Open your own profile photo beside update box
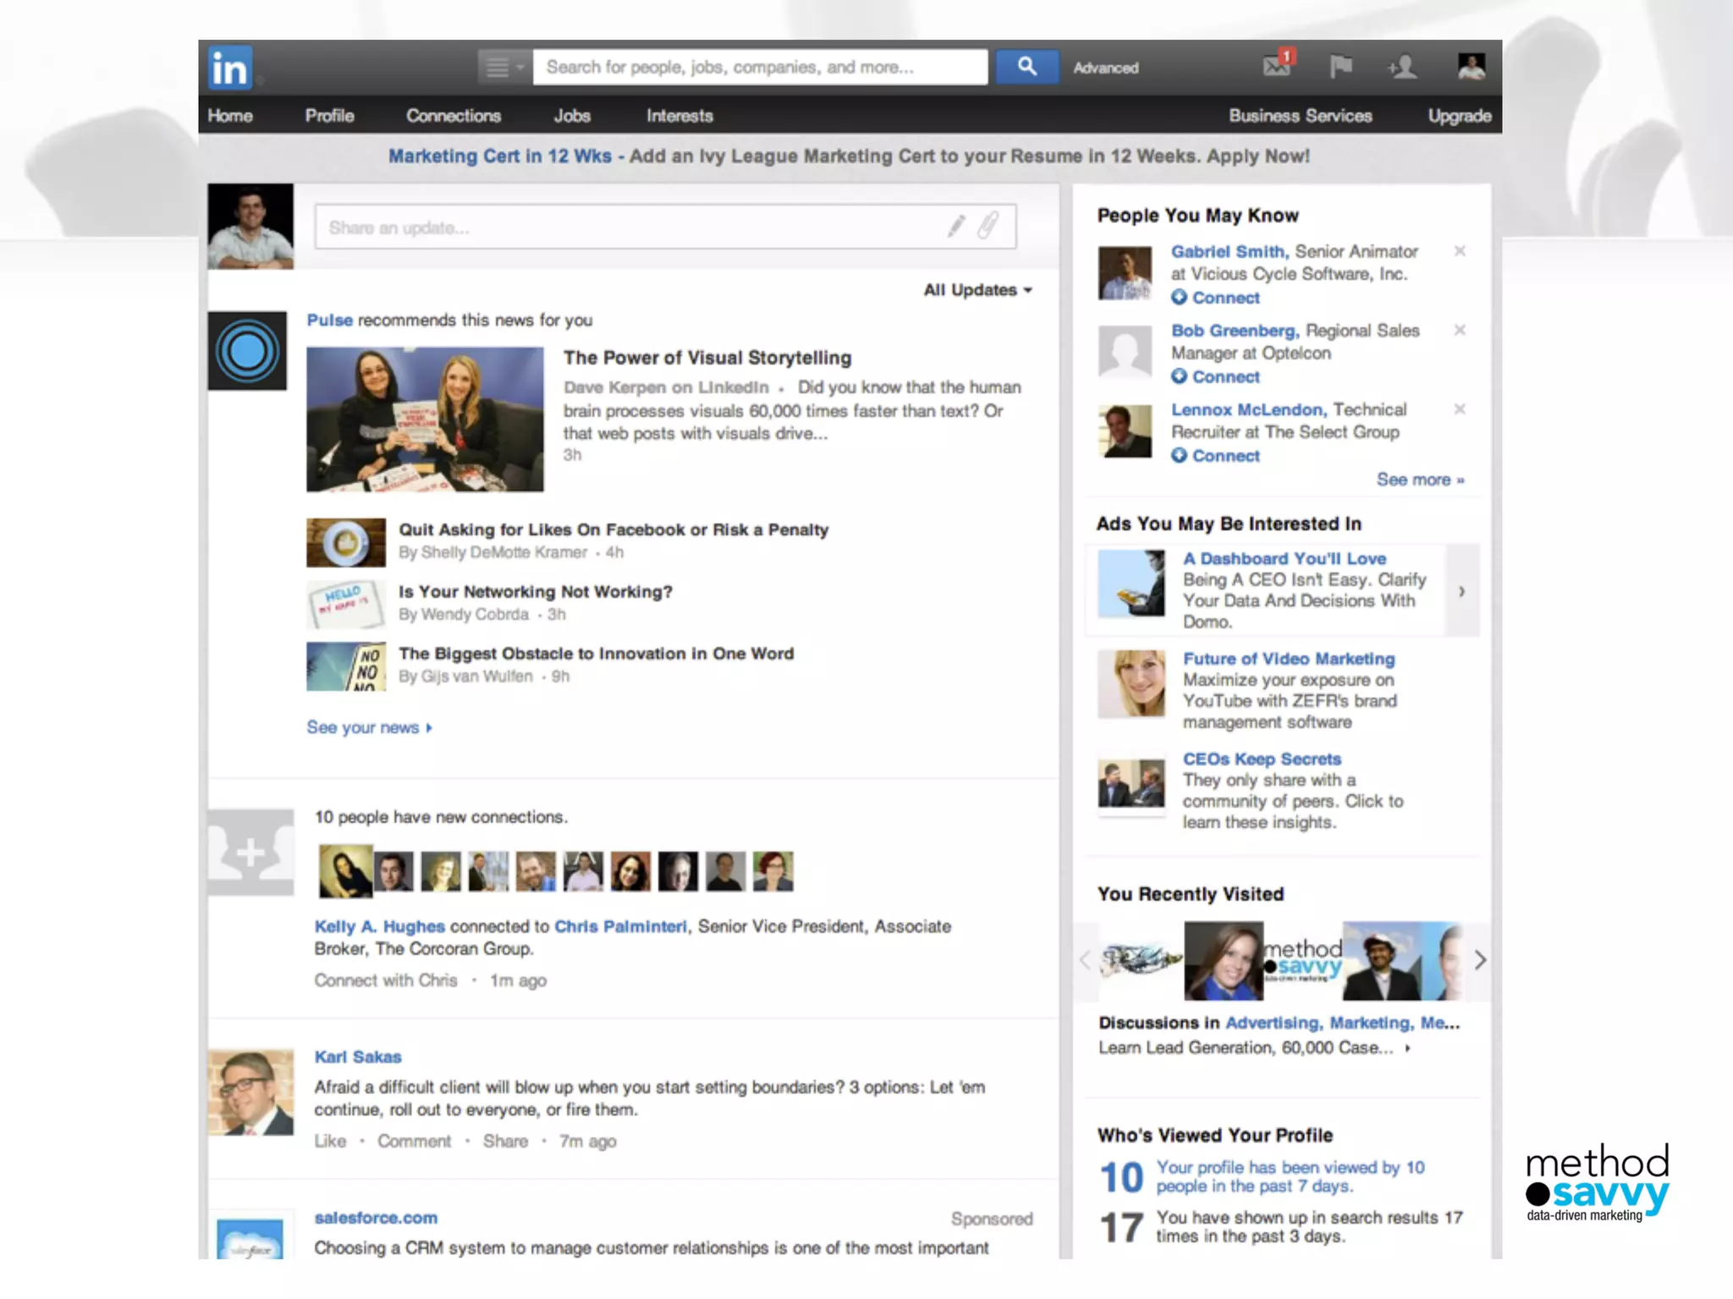The height and width of the screenshot is (1299, 1733). pos(250,227)
